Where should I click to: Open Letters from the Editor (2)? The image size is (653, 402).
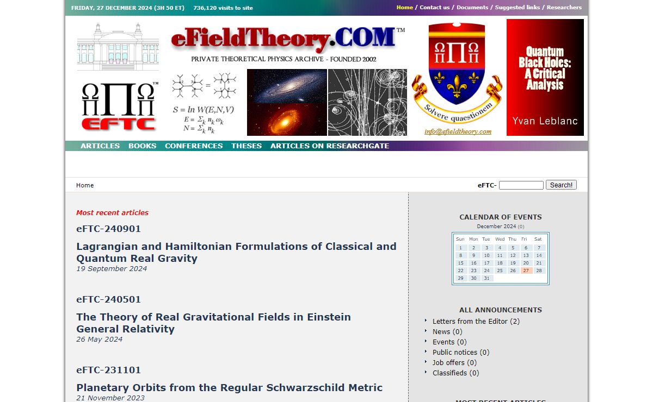tap(476, 322)
